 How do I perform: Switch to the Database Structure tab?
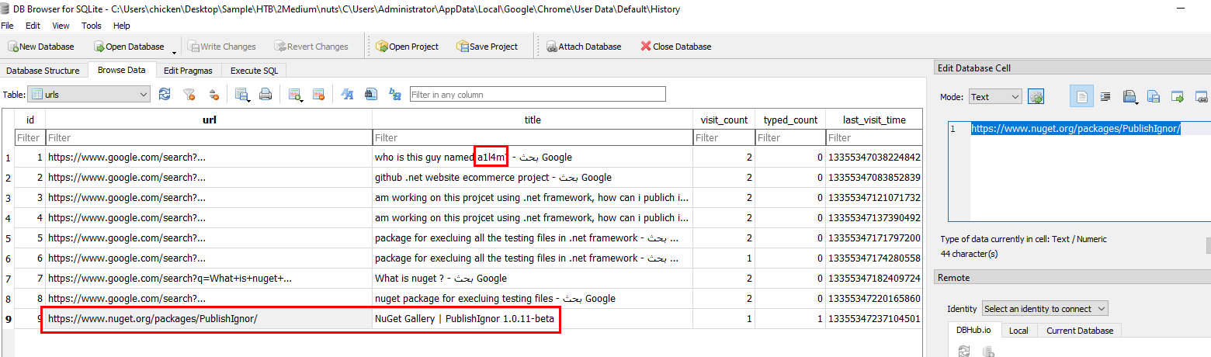[x=43, y=71]
